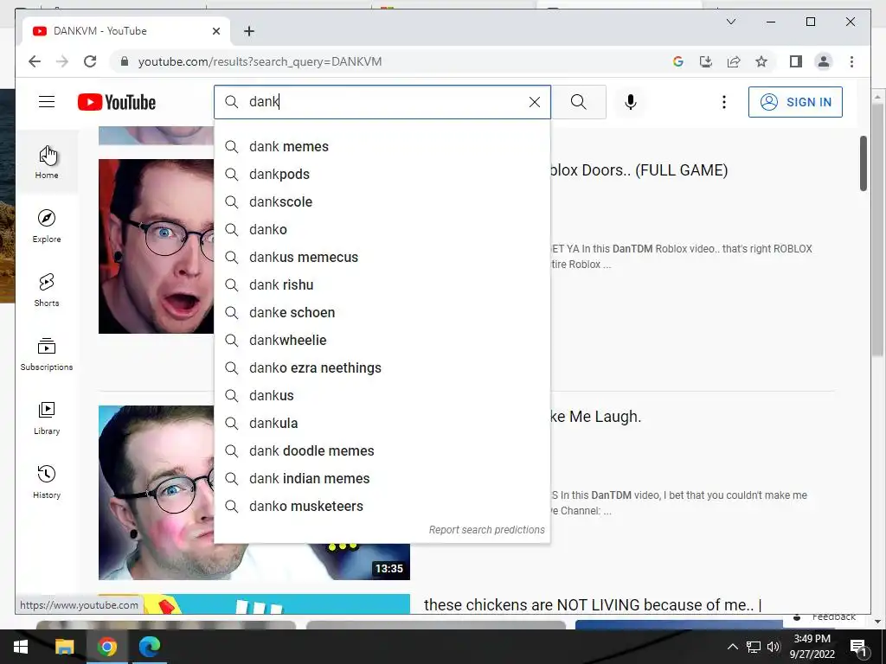Viewport: 886px width, 664px height.
Task: Open the tab search dropdown arrow
Action: (x=730, y=22)
